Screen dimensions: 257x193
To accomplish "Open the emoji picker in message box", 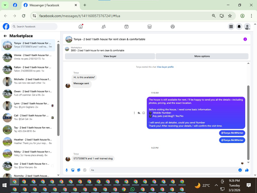I will (240, 170).
